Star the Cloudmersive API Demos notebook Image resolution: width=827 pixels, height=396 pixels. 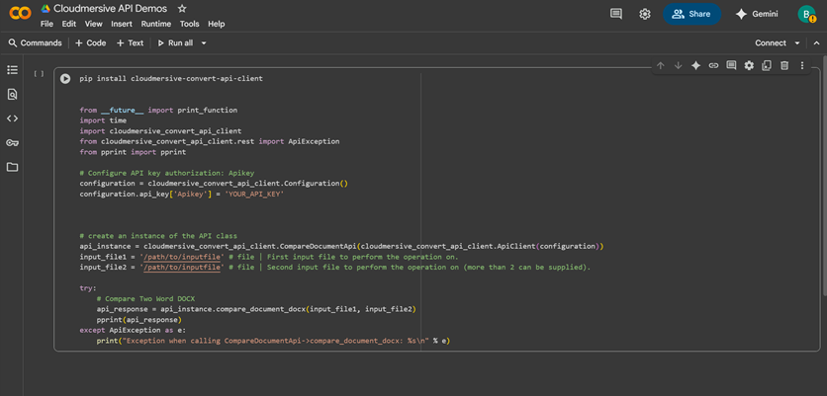point(182,9)
